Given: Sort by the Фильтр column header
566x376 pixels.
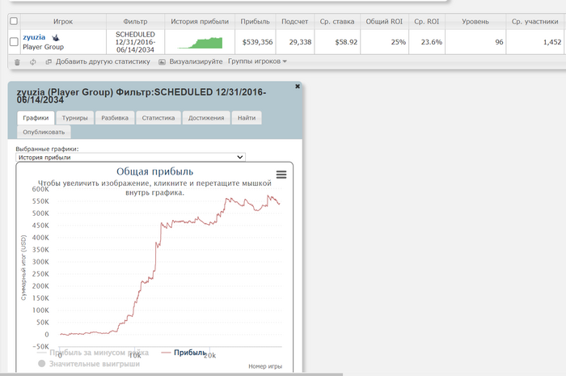Looking at the screenshot, I should point(135,22).
